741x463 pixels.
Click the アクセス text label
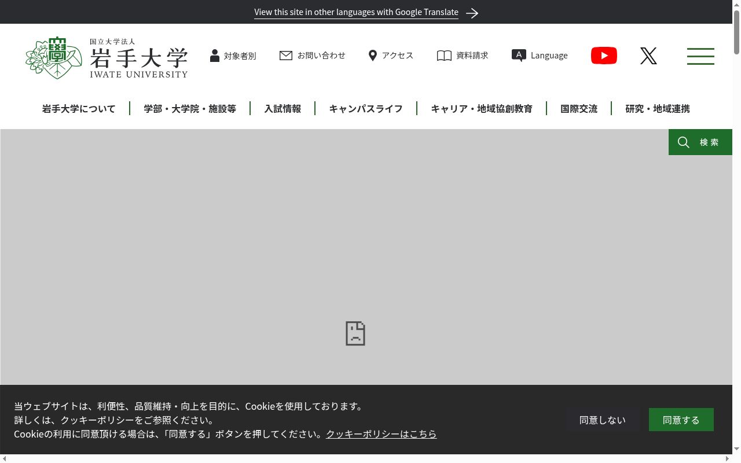[398, 56]
